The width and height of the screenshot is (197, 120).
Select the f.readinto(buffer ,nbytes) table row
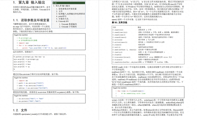148,62
